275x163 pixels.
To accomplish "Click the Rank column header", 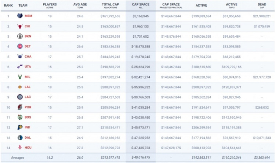I will (x=8, y=5).
